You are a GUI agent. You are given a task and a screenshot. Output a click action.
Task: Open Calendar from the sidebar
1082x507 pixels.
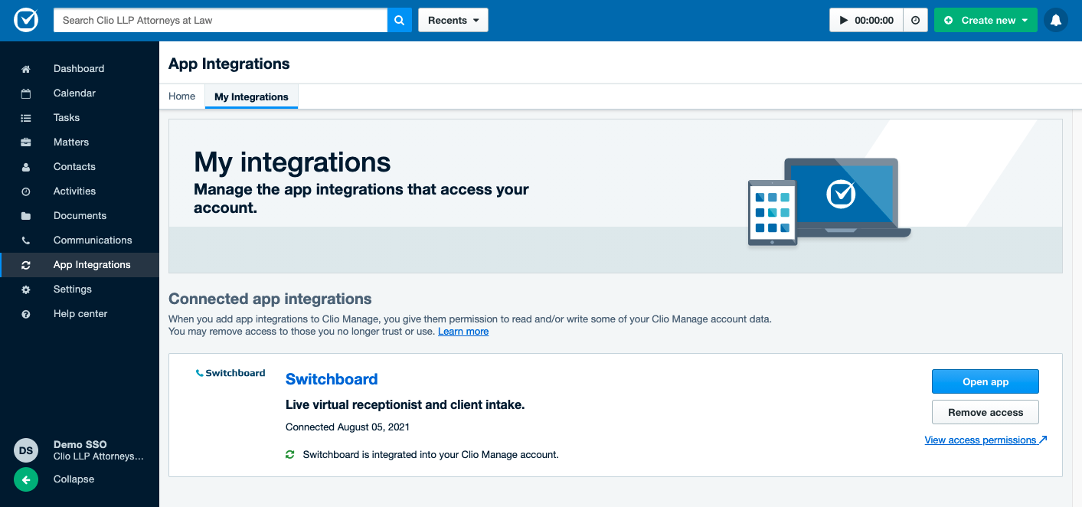coord(80,93)
